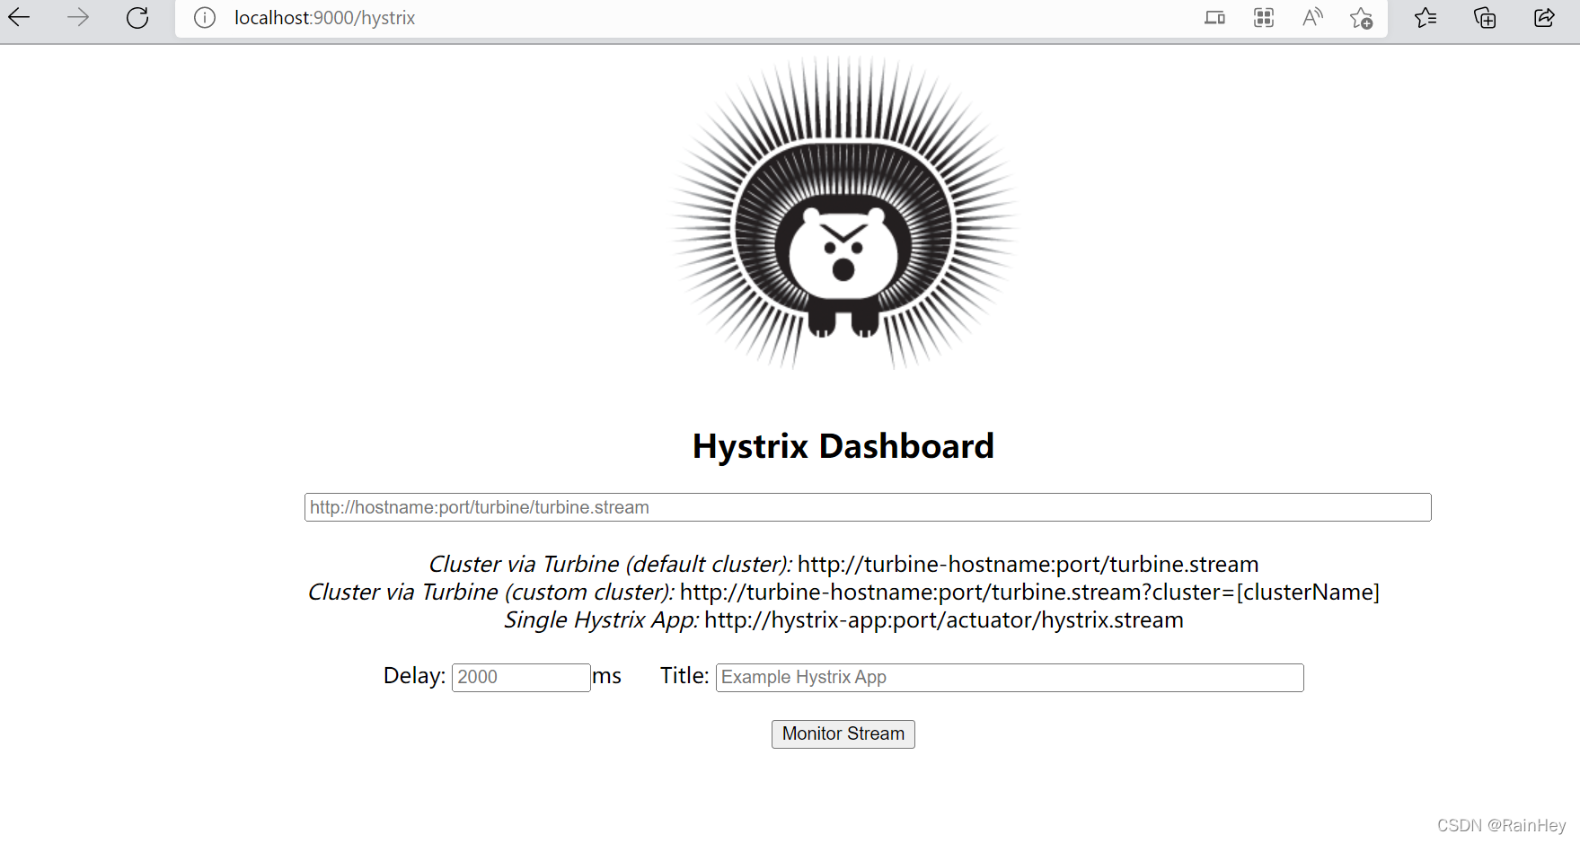1580x843 pixels.
Task: Open the Favorites list icon
Action: [x=1426, y=17]
